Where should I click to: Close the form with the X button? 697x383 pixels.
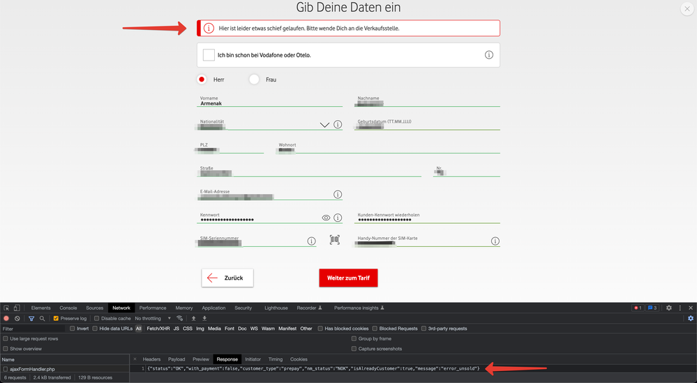pos(687,8)
